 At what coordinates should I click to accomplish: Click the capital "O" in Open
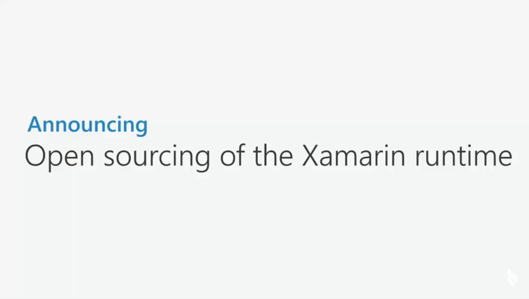coord(35,156)
